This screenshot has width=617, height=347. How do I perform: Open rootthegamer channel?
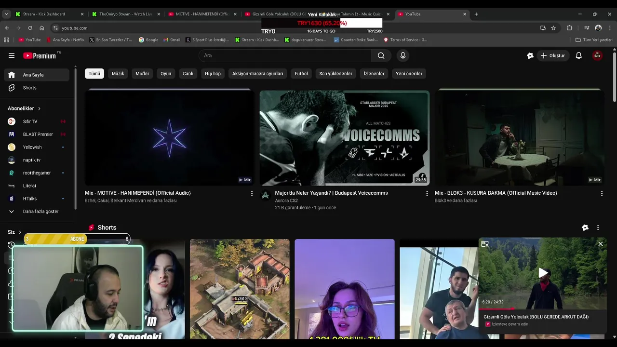(x=37, y=173)
